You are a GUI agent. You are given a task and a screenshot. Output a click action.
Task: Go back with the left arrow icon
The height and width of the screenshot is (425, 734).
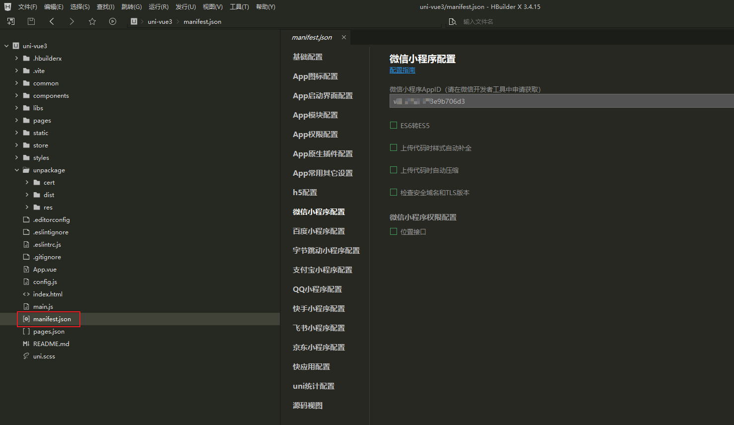(52, 21)
